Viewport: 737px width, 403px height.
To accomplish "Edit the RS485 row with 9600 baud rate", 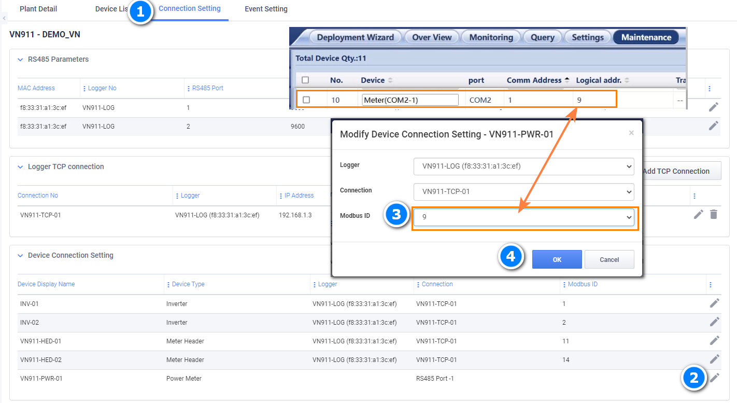I will pos(714,126).
